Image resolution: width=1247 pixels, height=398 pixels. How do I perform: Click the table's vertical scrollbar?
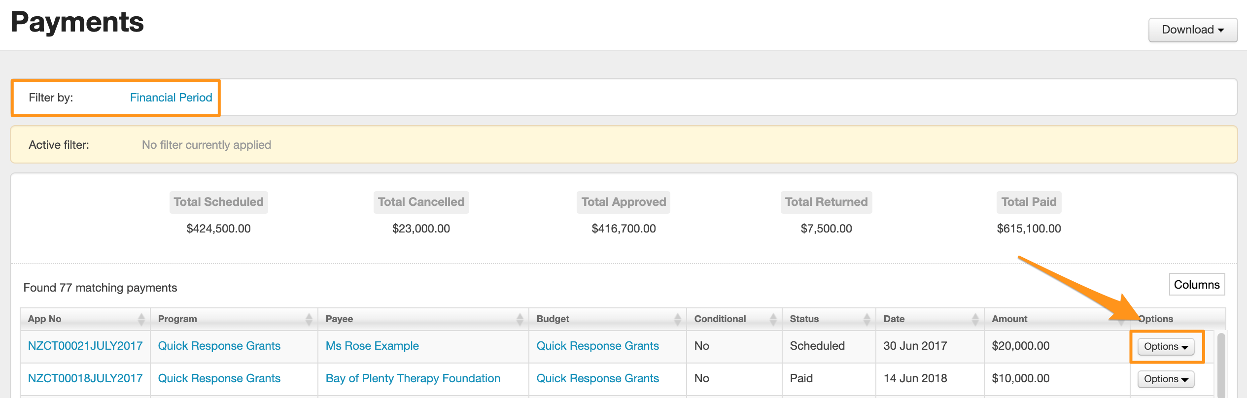[x=1221, y=365]
